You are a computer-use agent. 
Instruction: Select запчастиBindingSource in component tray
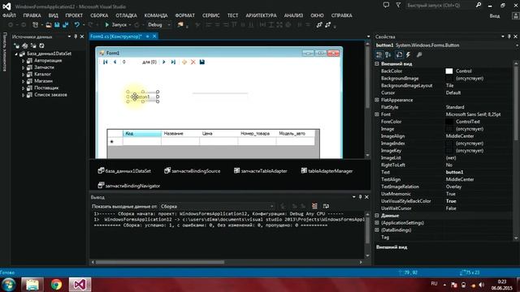click(x=193, y=171)
